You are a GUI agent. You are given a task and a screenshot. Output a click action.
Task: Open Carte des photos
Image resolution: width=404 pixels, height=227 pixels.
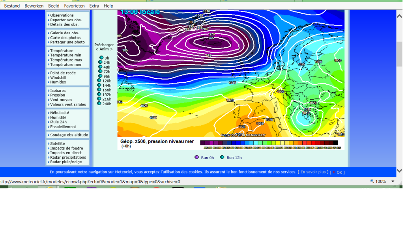65,37
